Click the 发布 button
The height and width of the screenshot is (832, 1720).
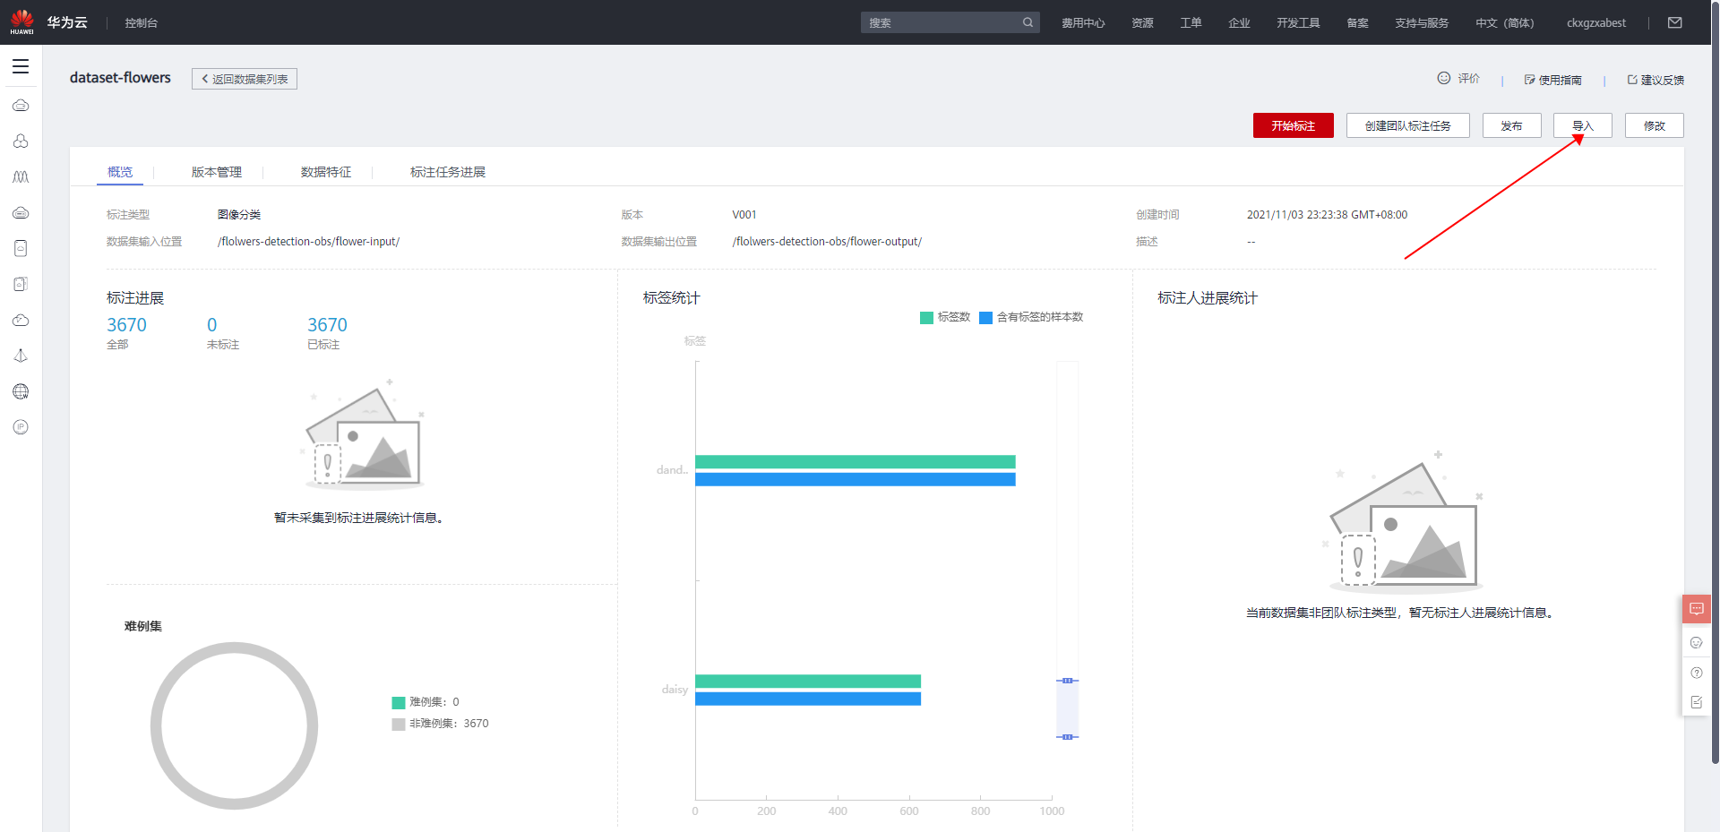click(1512, 125)
